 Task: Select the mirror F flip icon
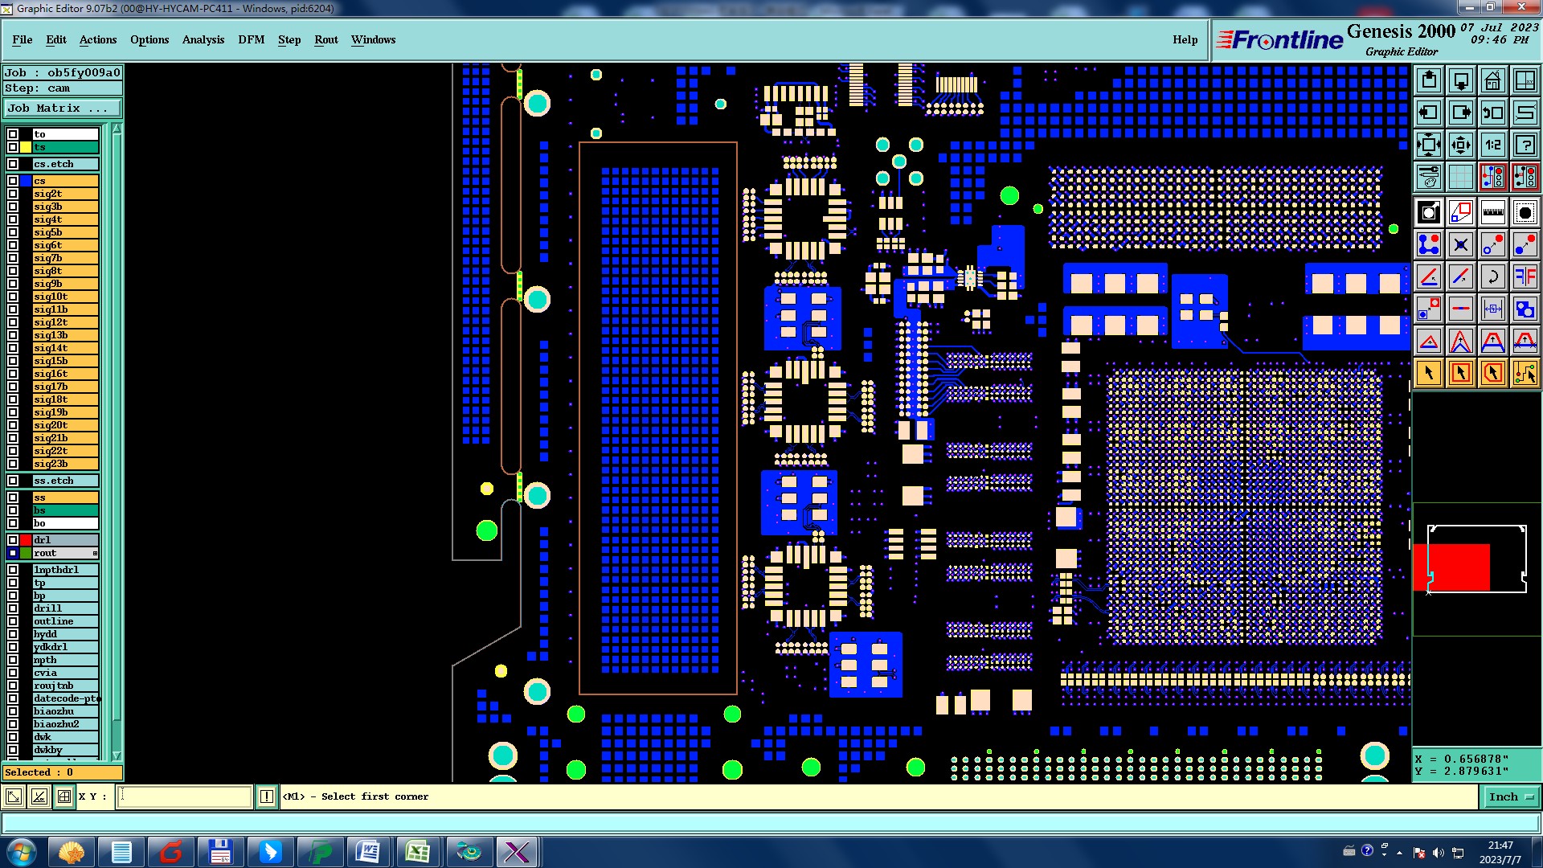[1525, 276]
